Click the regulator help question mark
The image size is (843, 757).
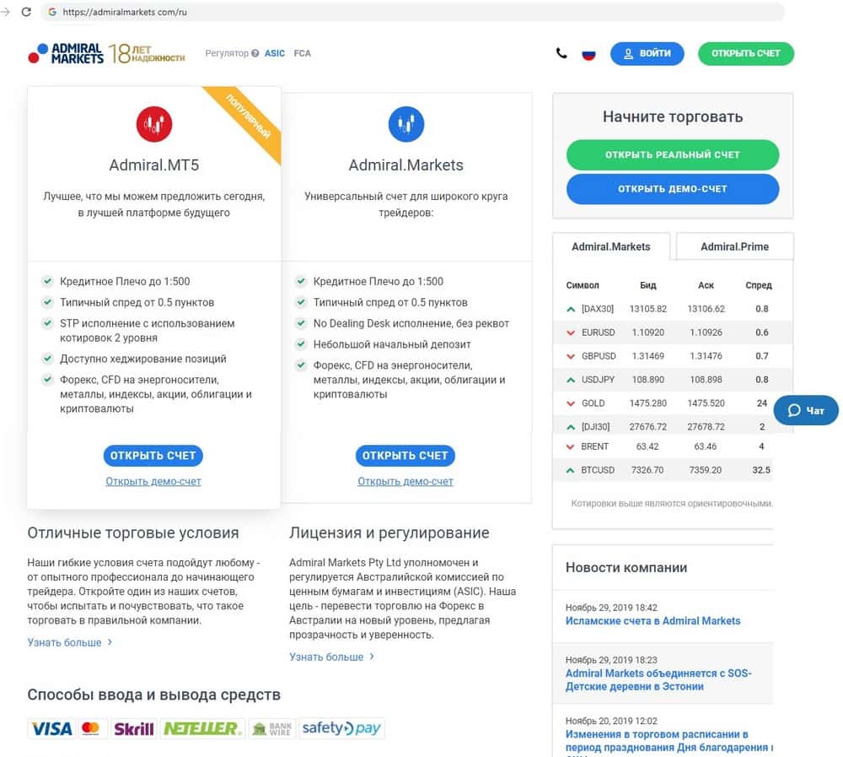(x=255, y=53)
